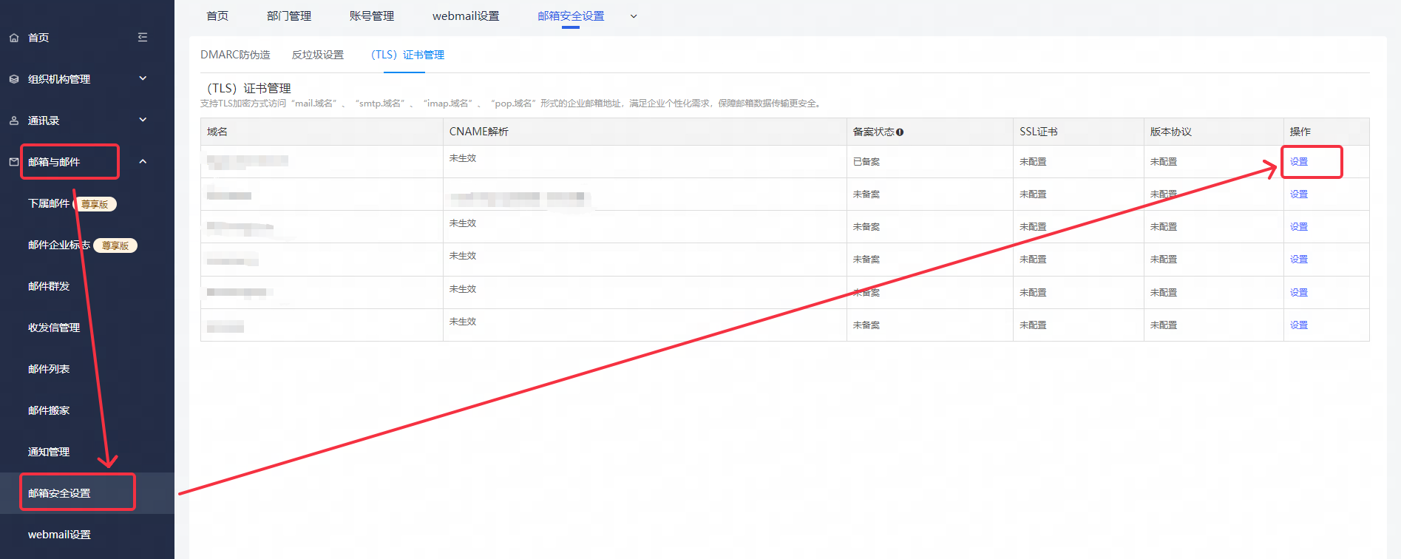Open 邮件搬家 sidebar item
The height and width of the screenshot is (559, 1401).
coord(49,410)
